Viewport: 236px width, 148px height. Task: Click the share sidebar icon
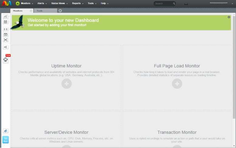5,47
